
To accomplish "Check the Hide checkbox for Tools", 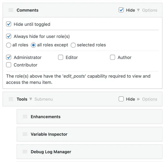I will tap(121, 99).
